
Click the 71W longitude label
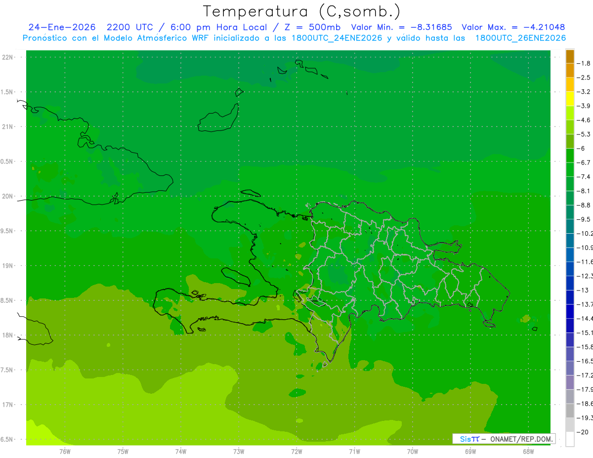click(354, 451)
